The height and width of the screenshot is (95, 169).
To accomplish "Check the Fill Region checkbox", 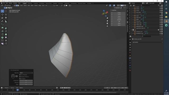I will click(x=20, y=79).
